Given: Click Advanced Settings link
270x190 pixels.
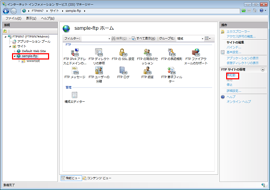Looking at the screenshot, I should (234, 91).
